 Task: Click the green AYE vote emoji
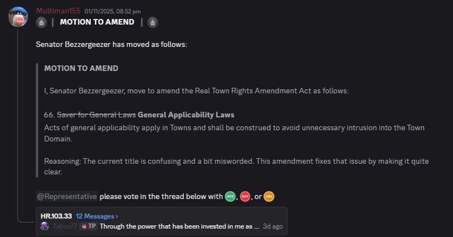point(230,197)
